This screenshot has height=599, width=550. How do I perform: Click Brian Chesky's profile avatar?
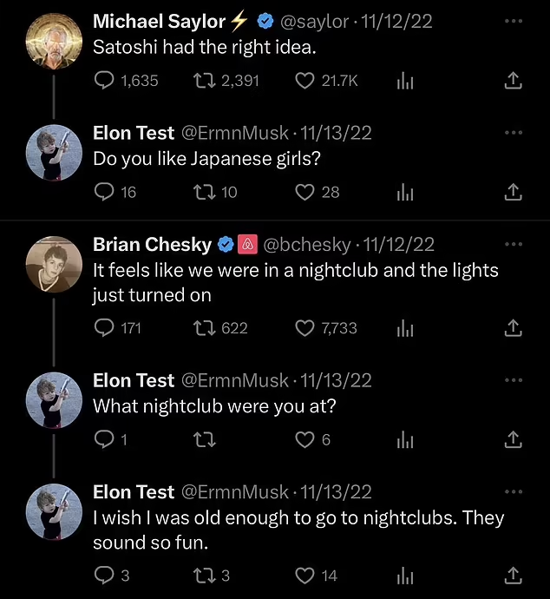coord(54,265)
